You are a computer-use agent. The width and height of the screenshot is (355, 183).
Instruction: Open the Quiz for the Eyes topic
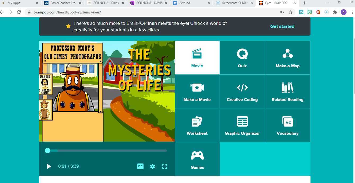tap(242, 57)
